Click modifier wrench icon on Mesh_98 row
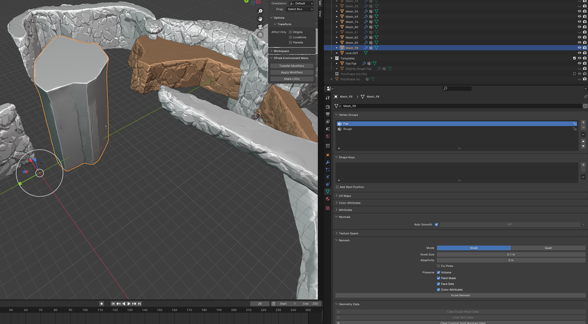The width and height of the screenshot is (588, 324). tap(366, 48)
